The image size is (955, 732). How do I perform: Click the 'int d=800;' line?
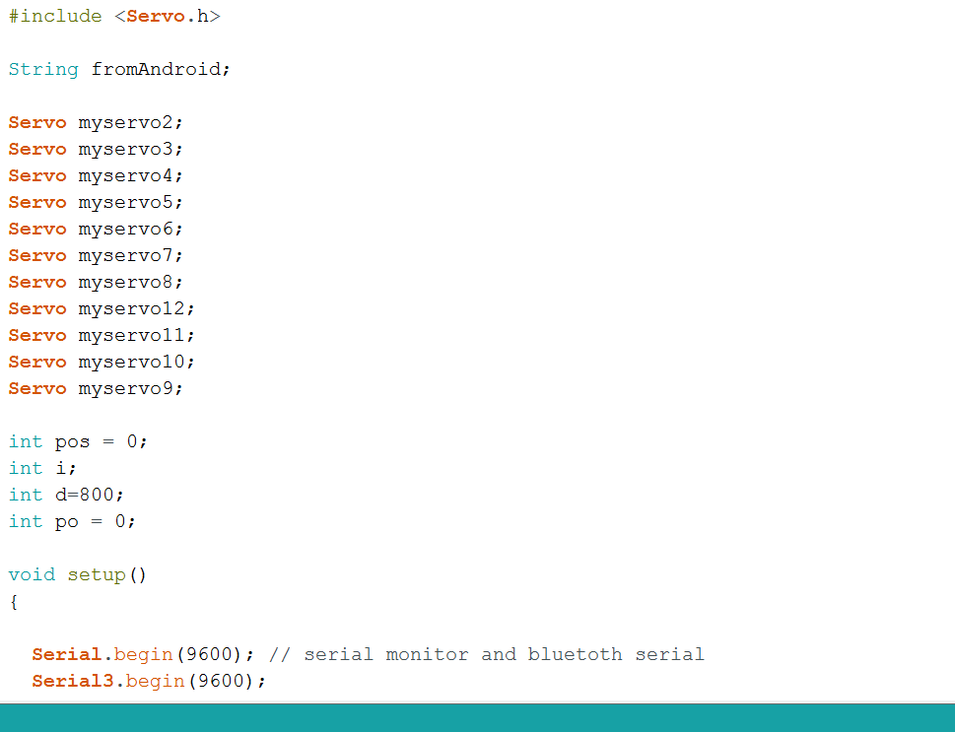click(66, 495)
